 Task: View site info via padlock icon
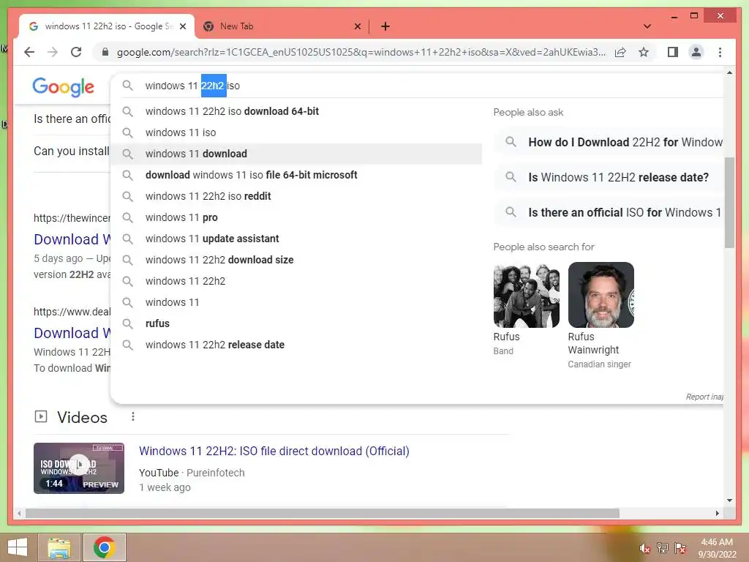tap(105, 52)
